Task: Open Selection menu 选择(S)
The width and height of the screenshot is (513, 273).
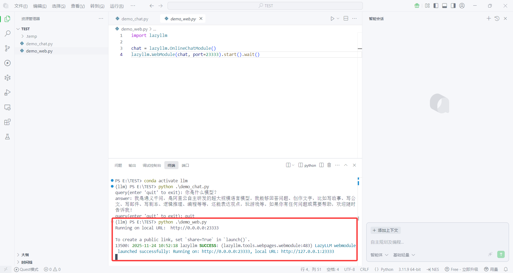Action: [59, 6]
